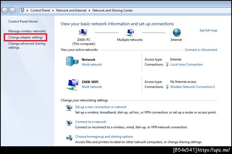Open recent pages dropdown beside navigation arrows

(18, 11)
